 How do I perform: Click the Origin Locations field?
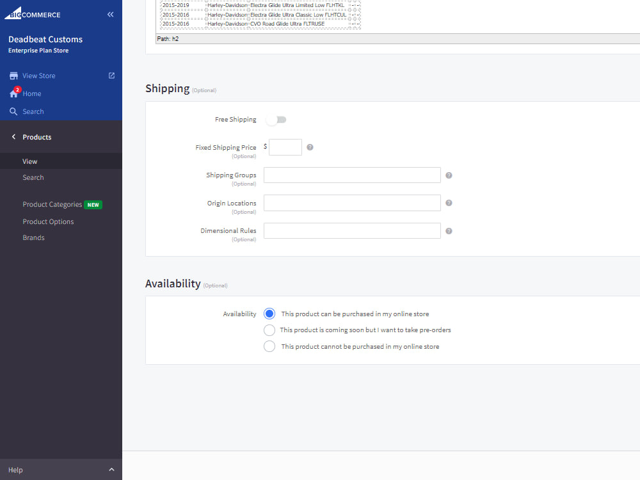click(x=352, y=203)
